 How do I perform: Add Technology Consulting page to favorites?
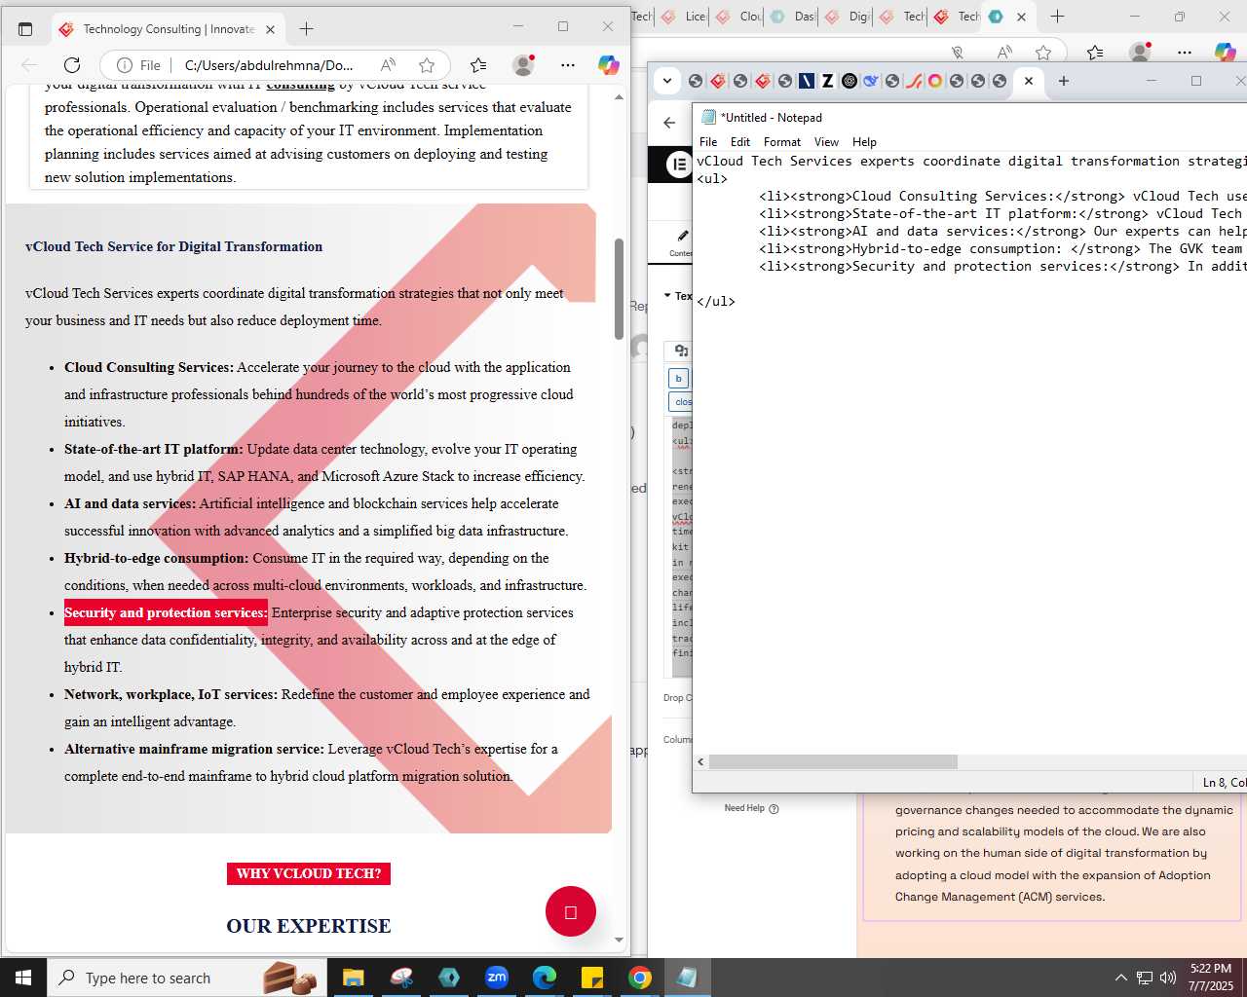tap(427, 65)
